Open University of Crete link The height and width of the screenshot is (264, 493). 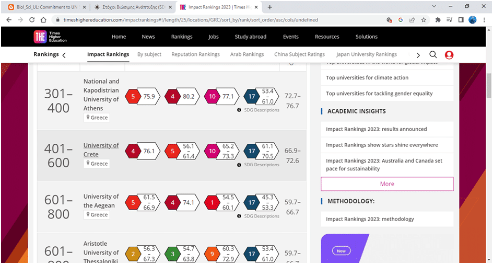[x=101, y=150]
